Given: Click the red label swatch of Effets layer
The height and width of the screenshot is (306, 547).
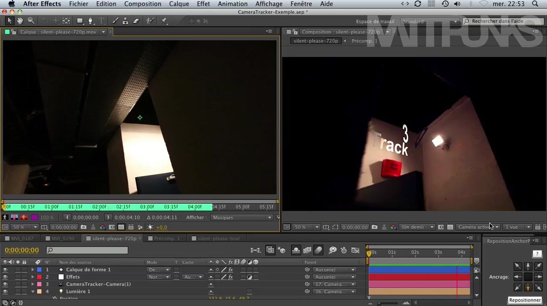Looking at the screenshot, I should [39, 277].
